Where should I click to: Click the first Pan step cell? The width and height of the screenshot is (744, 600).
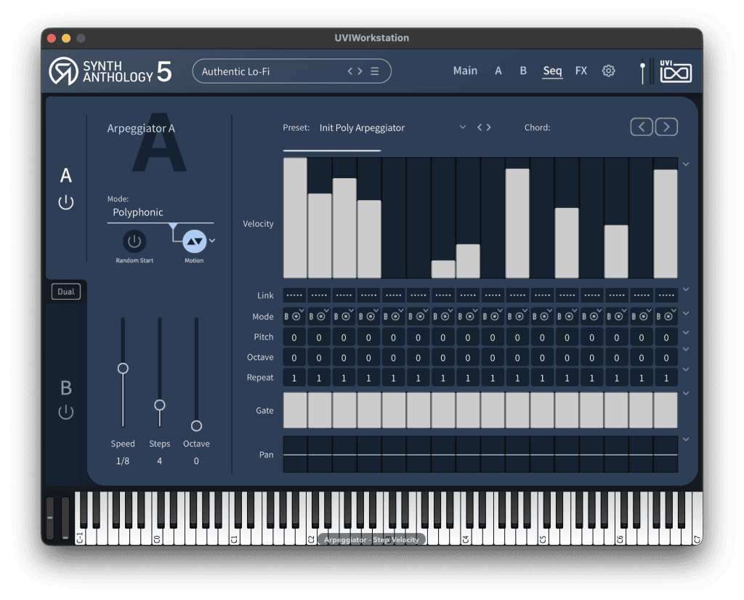(x=295, y=455)
